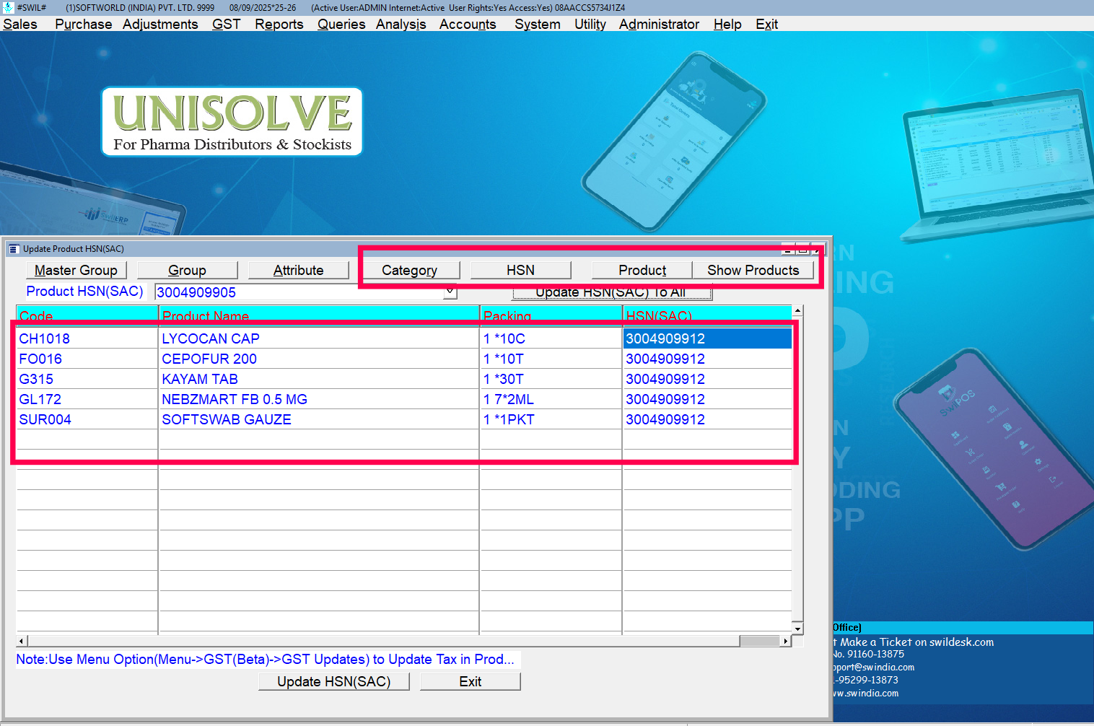1094x726 pixels.
Task: Click the HSN(SAC) column header
Action: click(x=707, y=316)
